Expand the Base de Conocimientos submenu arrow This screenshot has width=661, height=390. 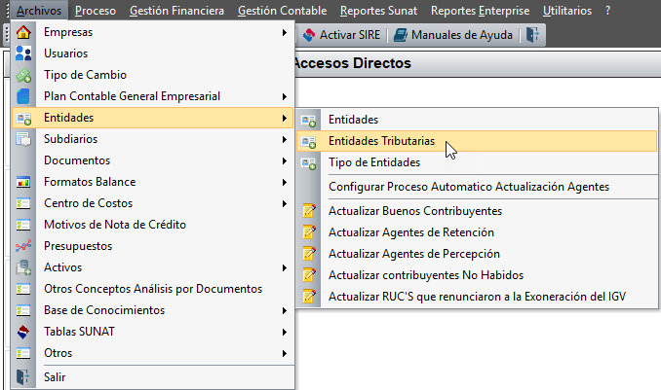(x=285, y=310)
